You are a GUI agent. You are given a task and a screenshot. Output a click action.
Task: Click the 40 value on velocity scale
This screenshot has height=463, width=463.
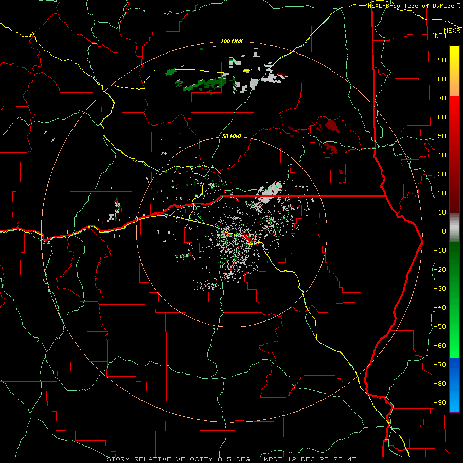442,155
